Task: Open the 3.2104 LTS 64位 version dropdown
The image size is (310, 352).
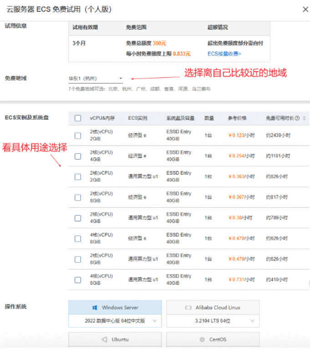Action: 213,321
